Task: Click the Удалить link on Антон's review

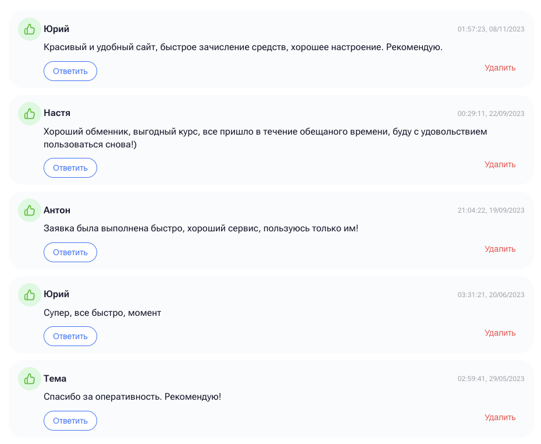Action: [500, 249]
